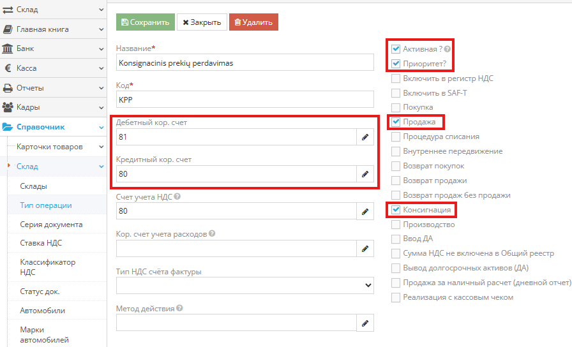The image size is (572, 347).
Task: Click pencil icon for Метод действия
Action: [365, 323]
